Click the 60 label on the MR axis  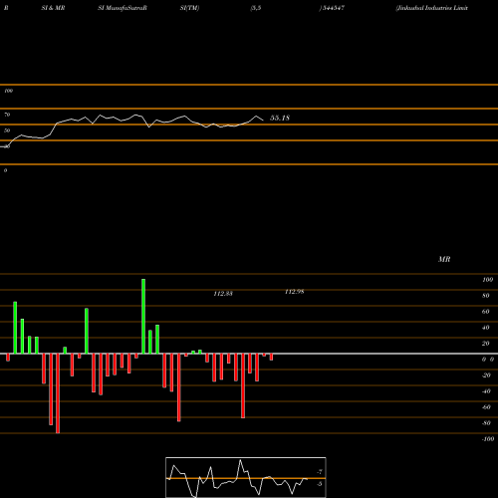(x=486, y=312)
